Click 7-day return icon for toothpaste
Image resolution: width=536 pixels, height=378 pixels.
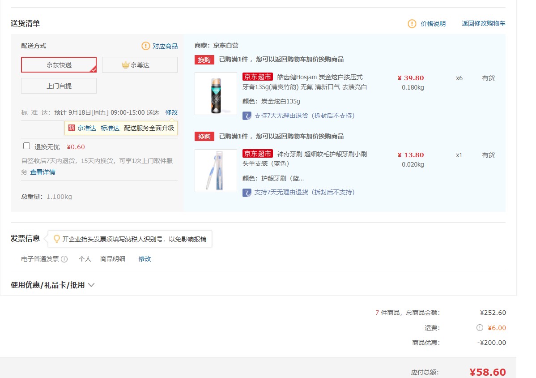tap(247, 116)
